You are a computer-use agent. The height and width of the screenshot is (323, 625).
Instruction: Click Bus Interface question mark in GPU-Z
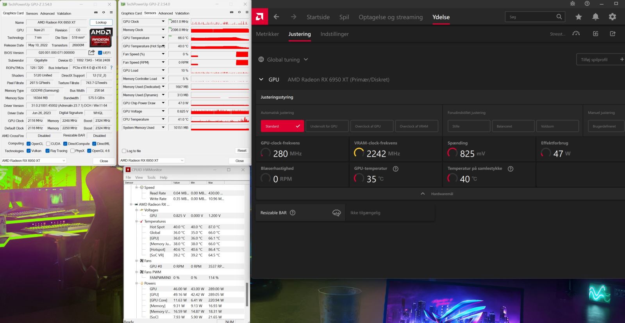(111, 67)
